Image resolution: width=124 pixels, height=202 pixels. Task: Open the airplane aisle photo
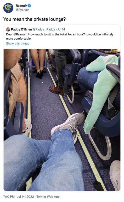pos(62,120)
